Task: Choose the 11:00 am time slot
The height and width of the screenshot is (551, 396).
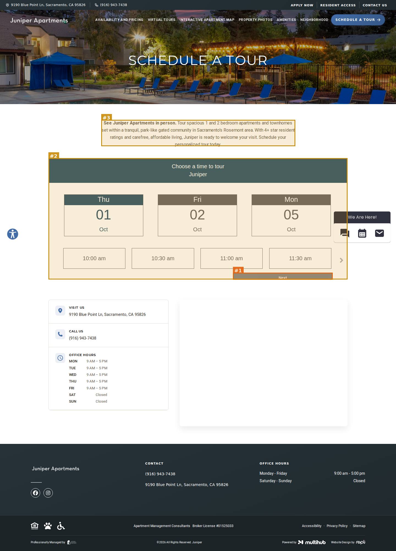Action: coord(232,258)
